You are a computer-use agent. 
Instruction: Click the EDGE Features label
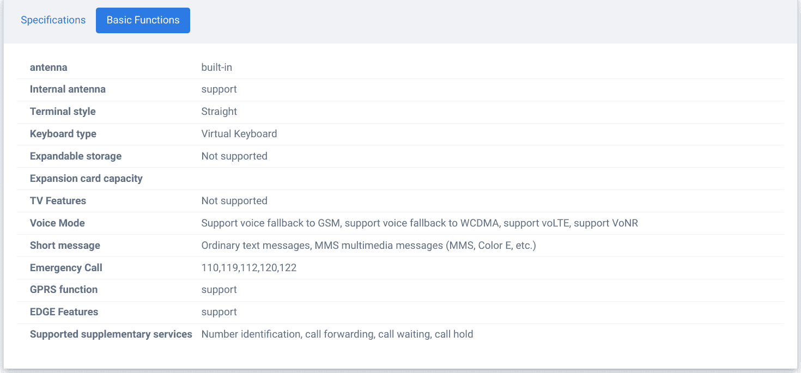(64, 312)
